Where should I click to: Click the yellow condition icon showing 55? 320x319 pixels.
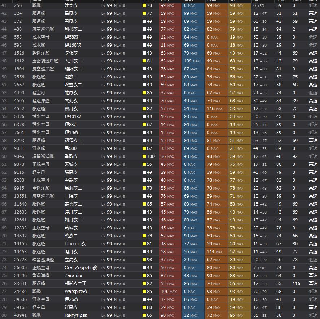(x=144, y=164)
